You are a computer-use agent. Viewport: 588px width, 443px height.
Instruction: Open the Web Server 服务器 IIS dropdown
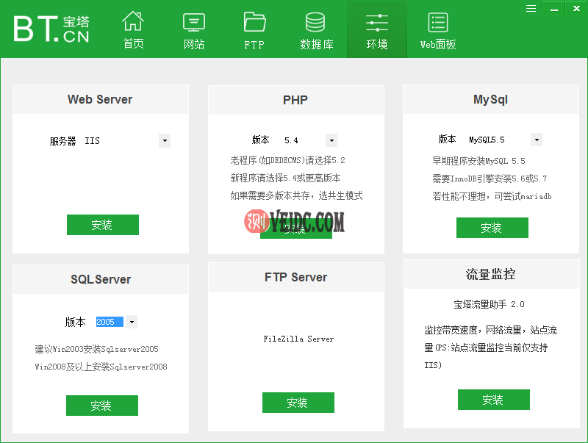point(165,140)
